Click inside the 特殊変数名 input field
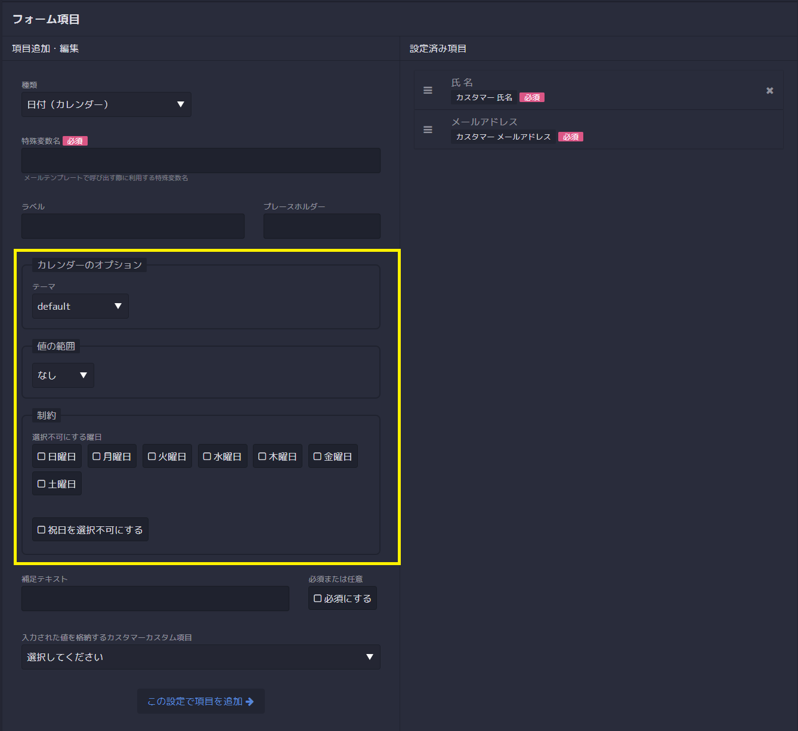The height and width of the screenshot is (731, 798). coord(200,160)
